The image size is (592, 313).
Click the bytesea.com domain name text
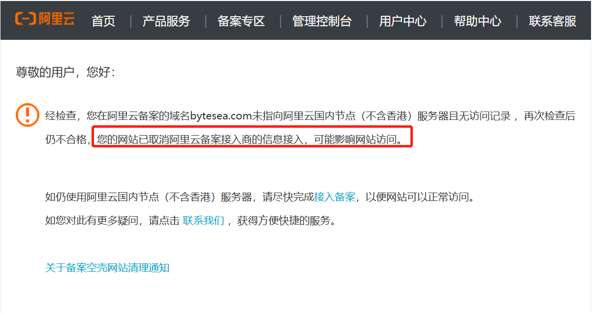[x=221, y=116]
